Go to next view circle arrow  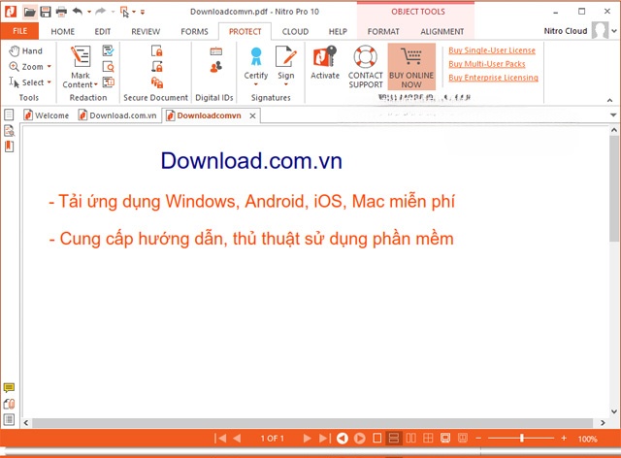360,439
